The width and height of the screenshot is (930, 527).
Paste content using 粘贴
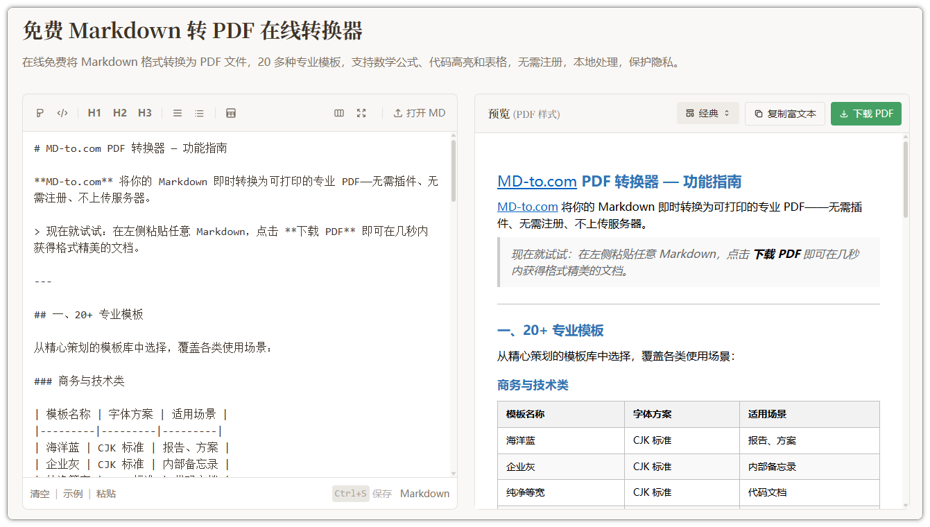tap(106, 494)
